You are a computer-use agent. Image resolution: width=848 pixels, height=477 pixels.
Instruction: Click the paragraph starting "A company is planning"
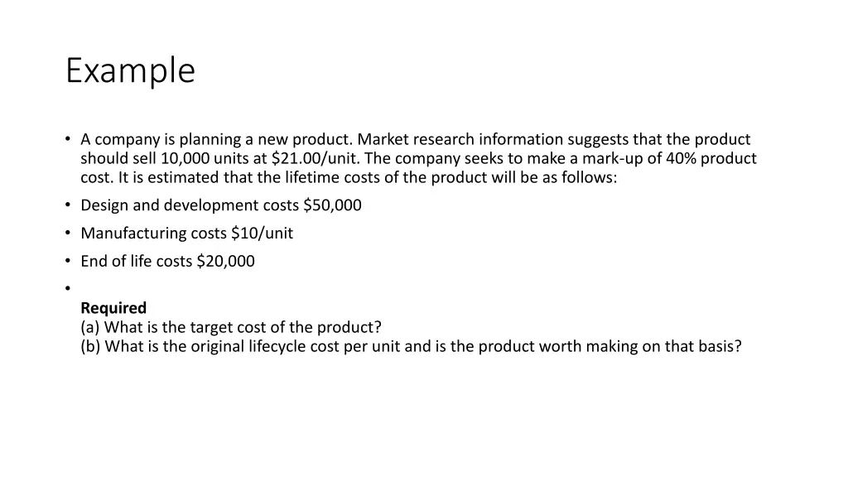(x=414, y=158)
